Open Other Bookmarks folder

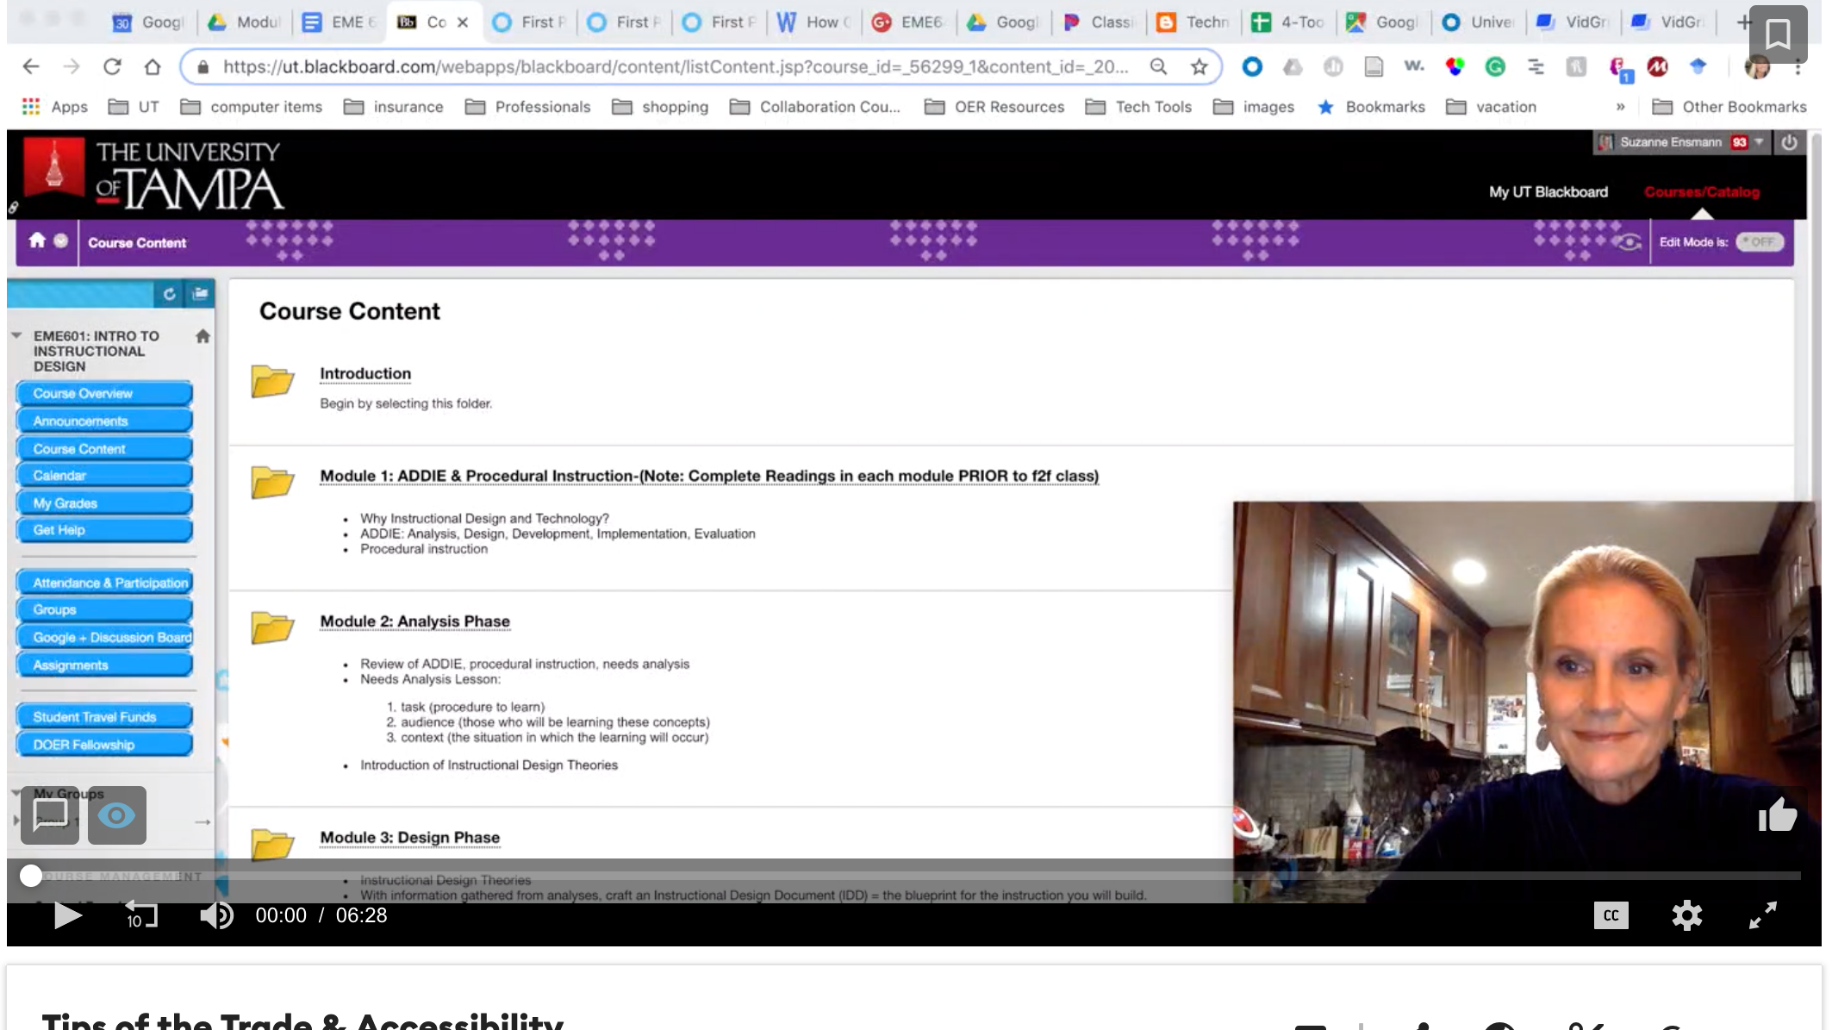(1729, 107)
